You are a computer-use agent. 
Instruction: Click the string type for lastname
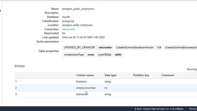coord(108,94)
